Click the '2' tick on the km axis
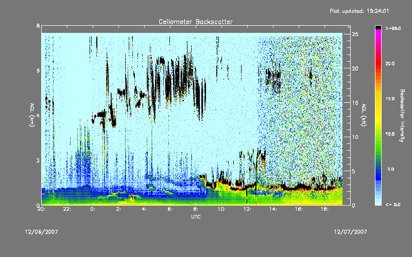Viewport: 412px width, 257px height. click(x=38, y=160)
